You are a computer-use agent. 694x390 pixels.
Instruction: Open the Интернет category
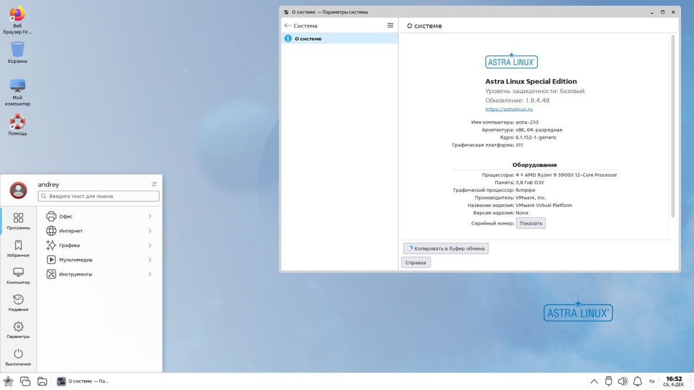[x=99, y=231]
